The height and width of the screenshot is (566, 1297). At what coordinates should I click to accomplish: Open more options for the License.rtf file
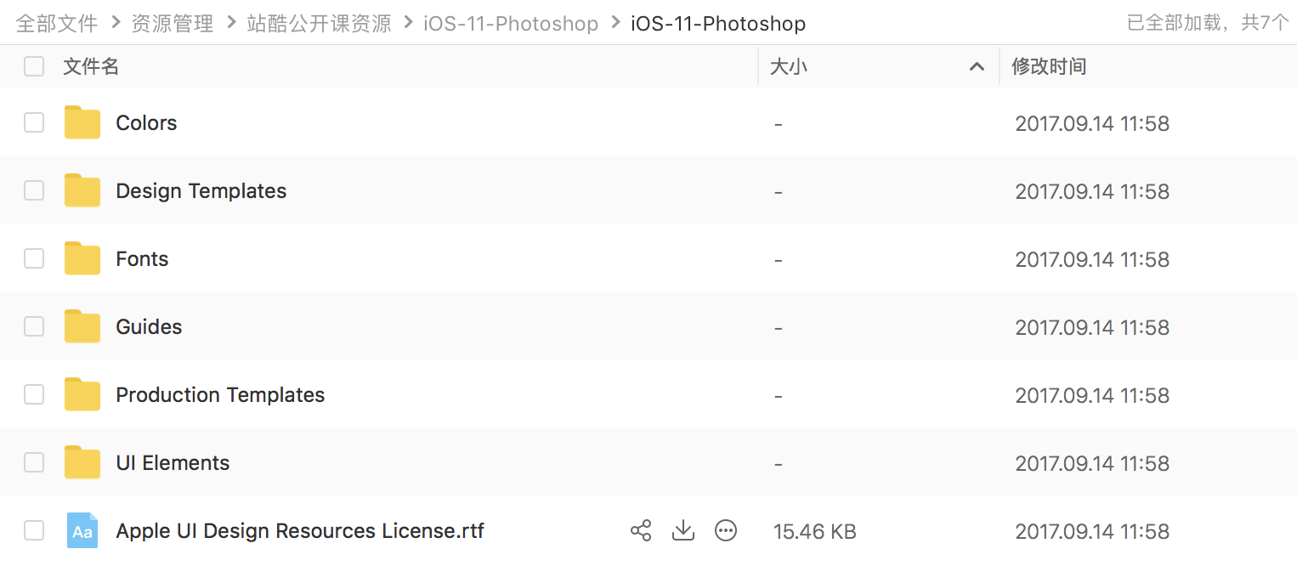(725, 531)
